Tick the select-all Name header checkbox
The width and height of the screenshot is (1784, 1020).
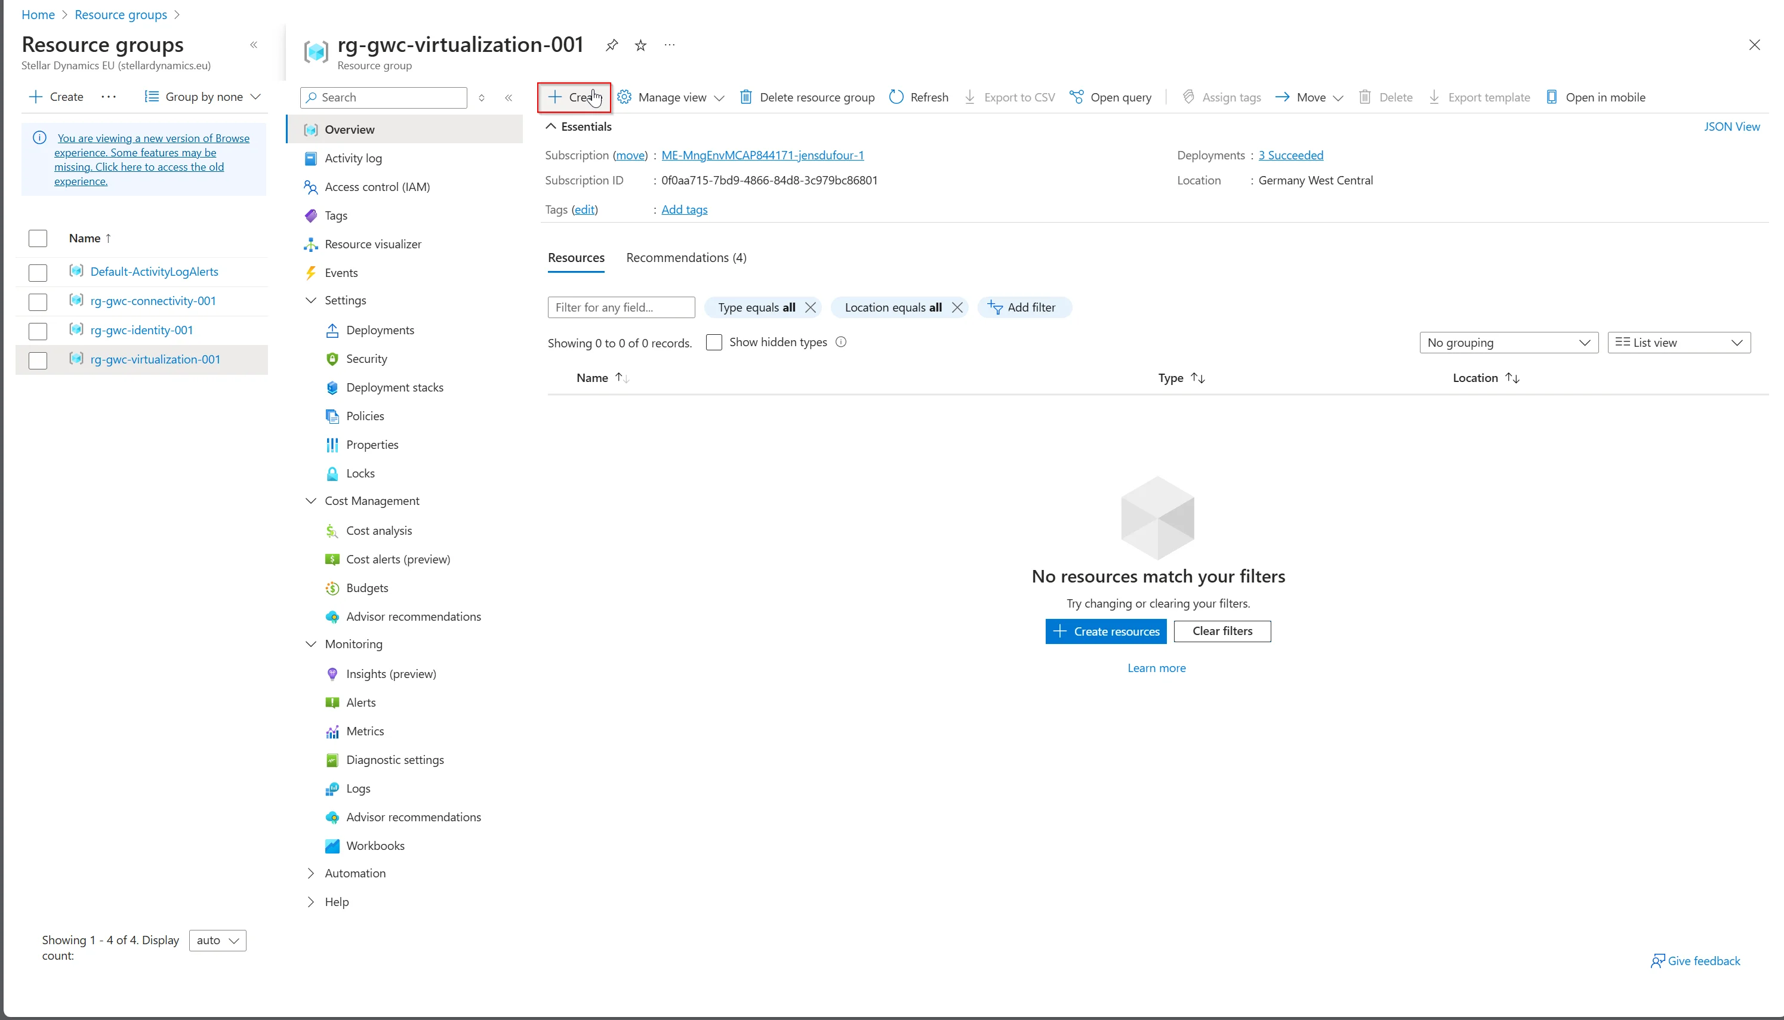(38, 239)
